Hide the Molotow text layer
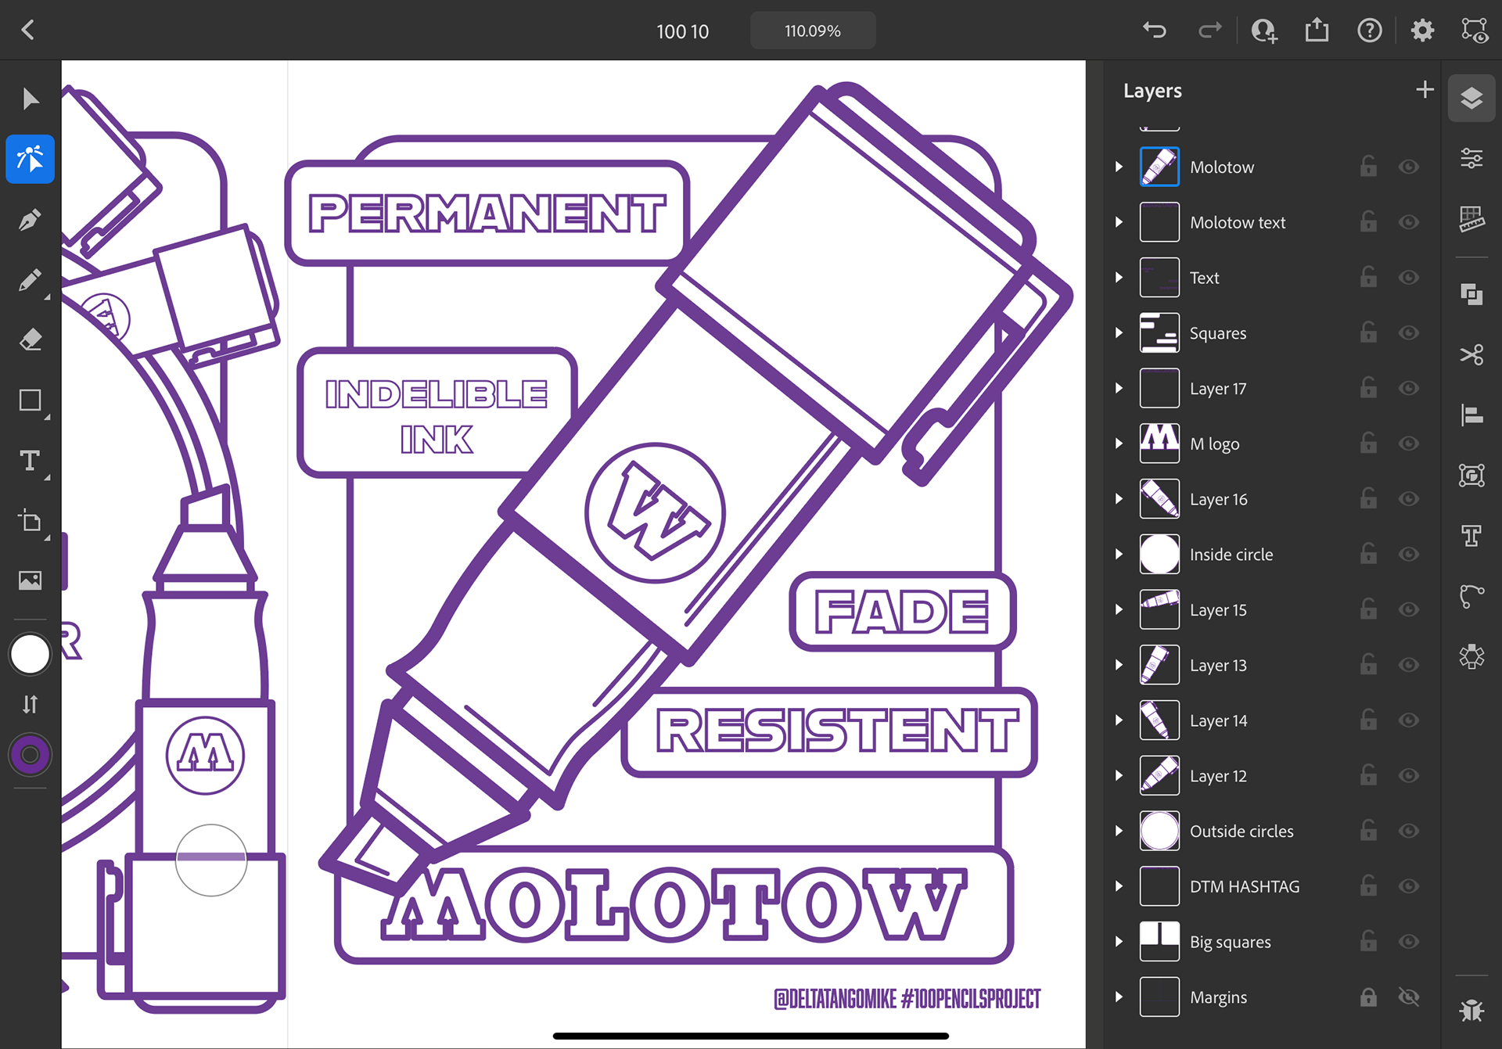The width and height of the screenshot is (1502, 1049). (x=1409, y=222)
